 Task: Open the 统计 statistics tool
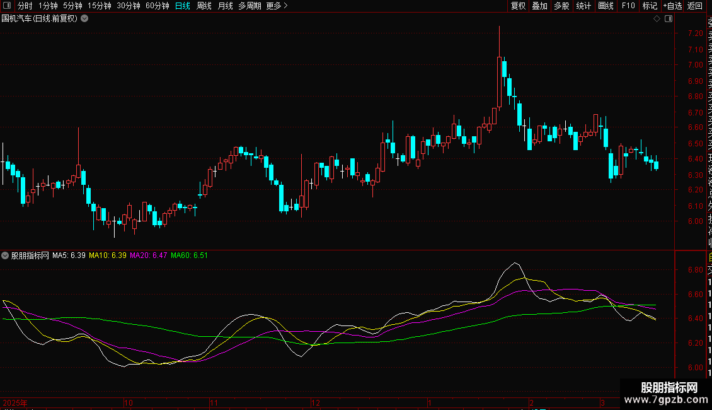(583, 6)
